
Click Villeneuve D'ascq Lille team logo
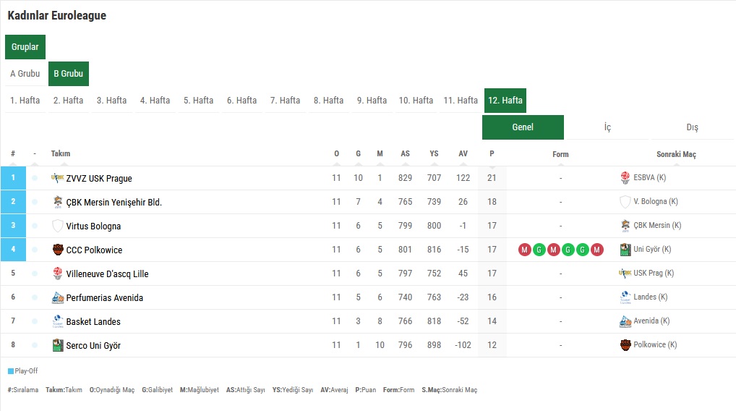(58, 274)
